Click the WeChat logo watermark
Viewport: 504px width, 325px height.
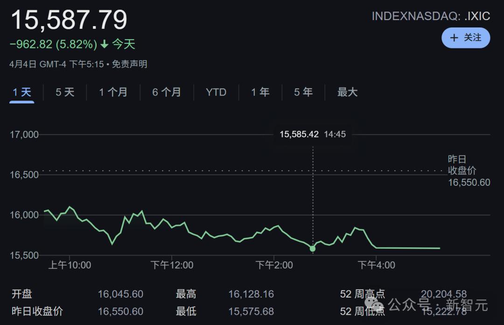(x=374, y=305)
